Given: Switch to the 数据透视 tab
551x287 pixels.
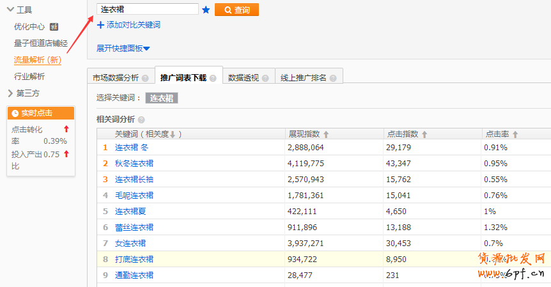Looking at the screenshot, I should 244,78.
